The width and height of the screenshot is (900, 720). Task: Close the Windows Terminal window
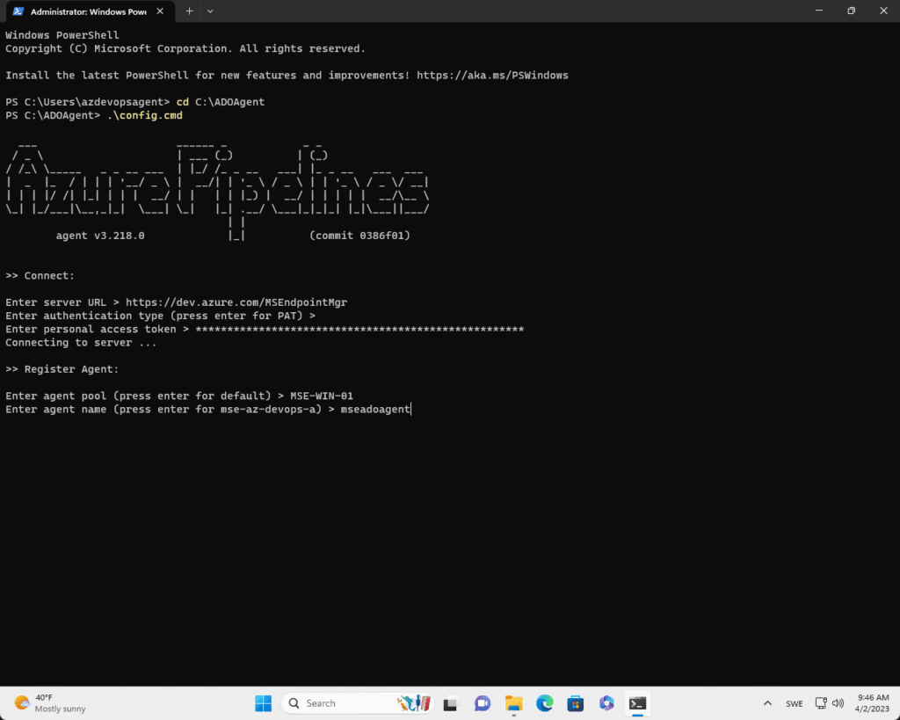coord(884,11)
